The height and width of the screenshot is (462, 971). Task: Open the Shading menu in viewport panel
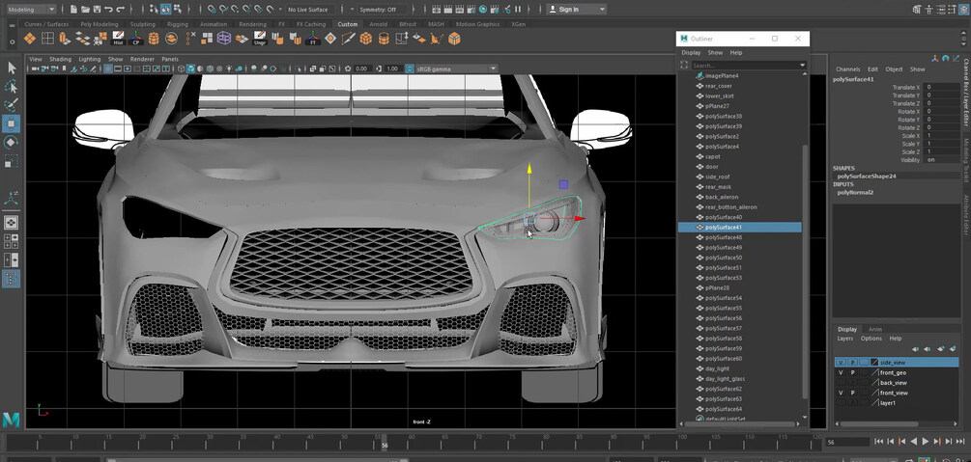pyautogui.click(x=60, y=59)
